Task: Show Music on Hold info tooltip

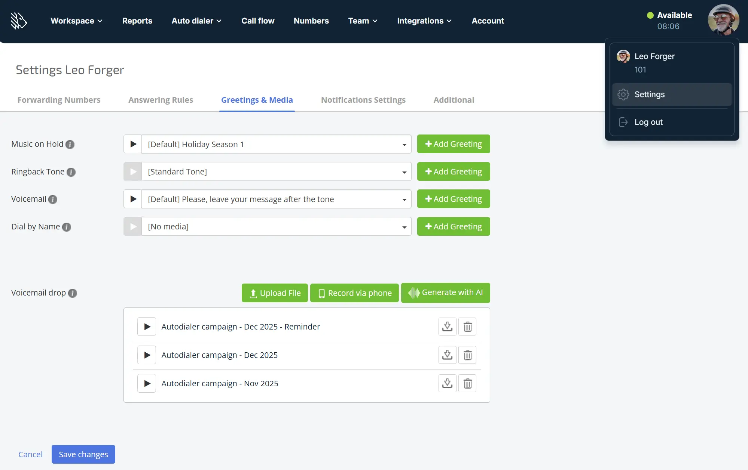Action: [x=70, y=145]
